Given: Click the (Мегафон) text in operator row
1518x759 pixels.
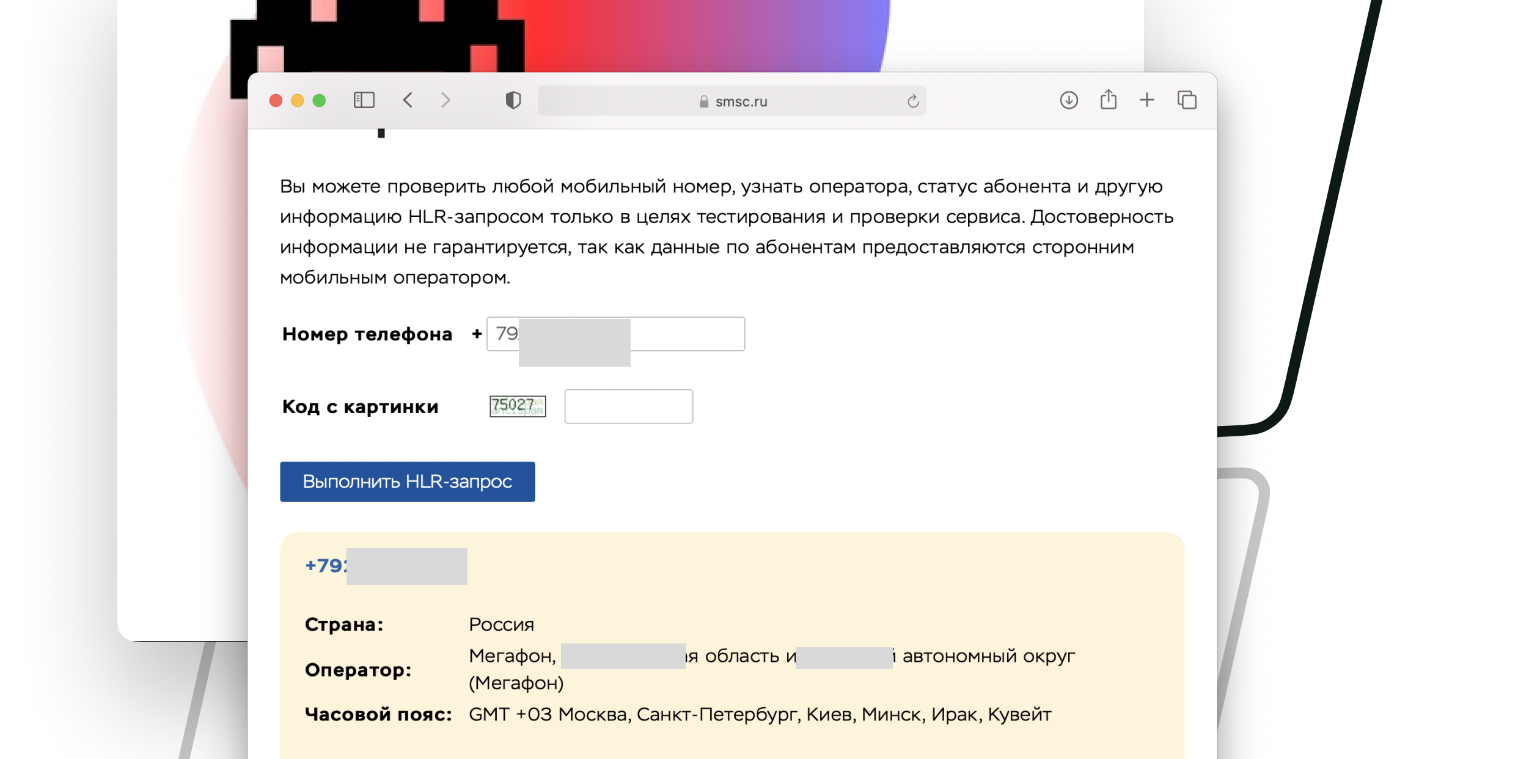Looking at the screenshot, I should (516, 683).
